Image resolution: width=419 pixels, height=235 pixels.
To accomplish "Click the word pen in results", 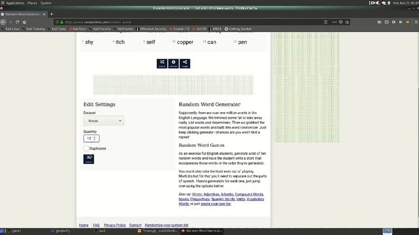I will click(x=242, y=42).
